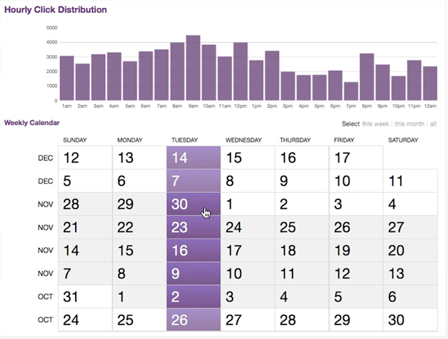Select Monday November 22 cell
The width and height of the screenshot is (448, 339).
[139, 228]
